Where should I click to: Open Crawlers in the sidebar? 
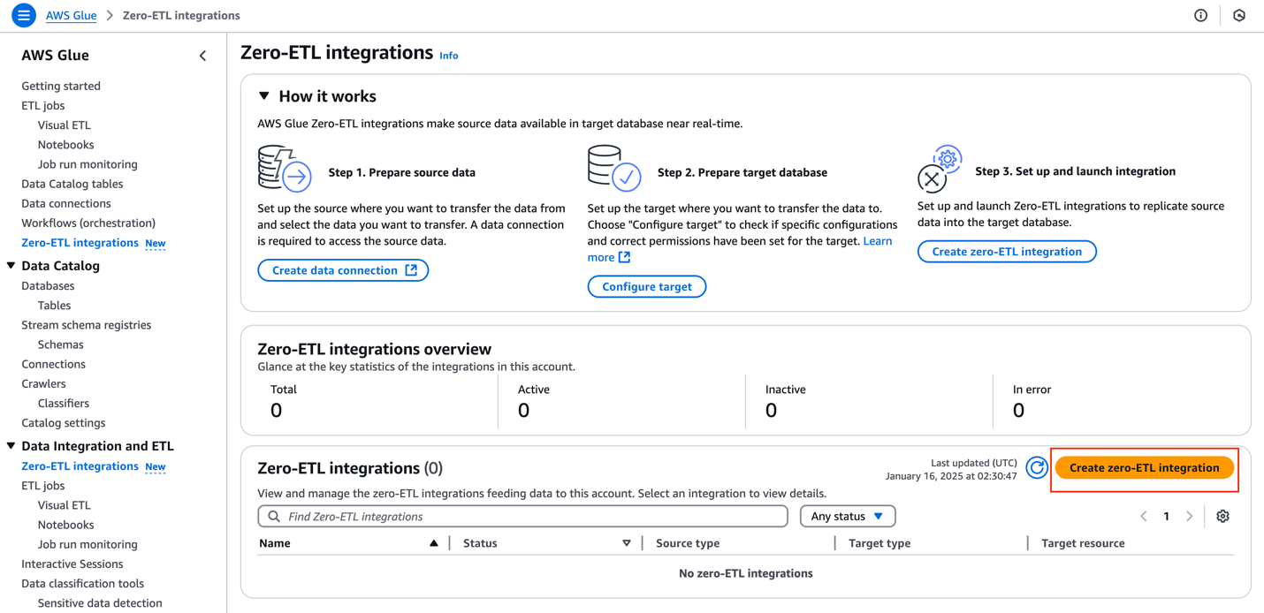coord(43,383)
